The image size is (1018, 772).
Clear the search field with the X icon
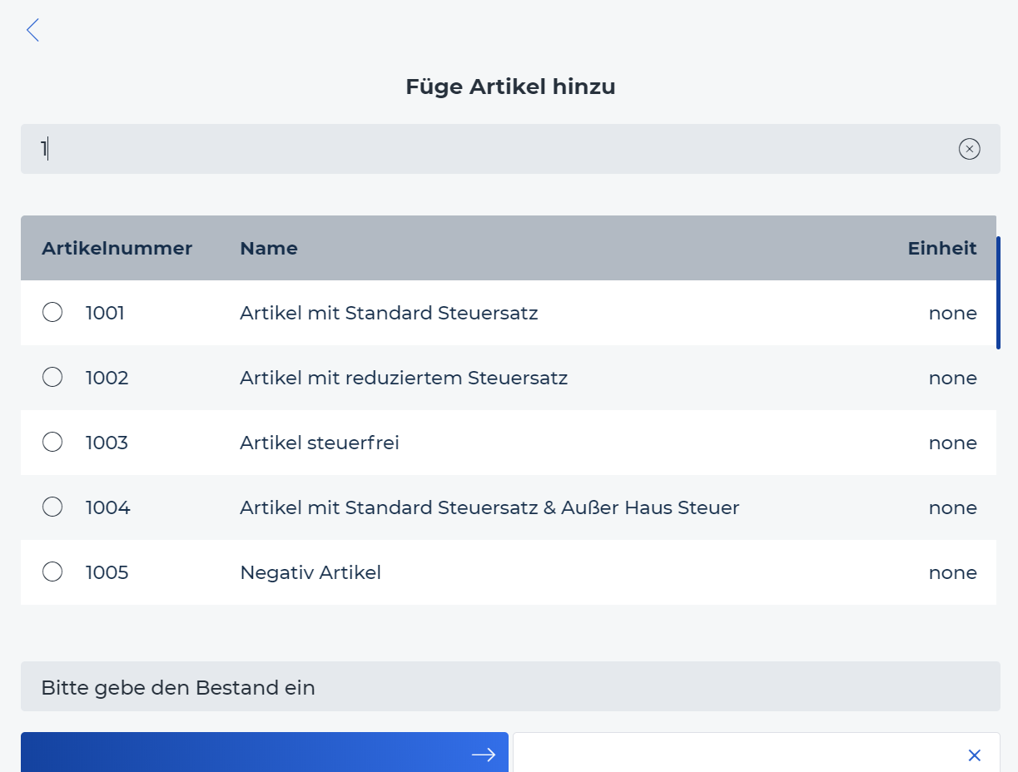(x=969, y=149)
